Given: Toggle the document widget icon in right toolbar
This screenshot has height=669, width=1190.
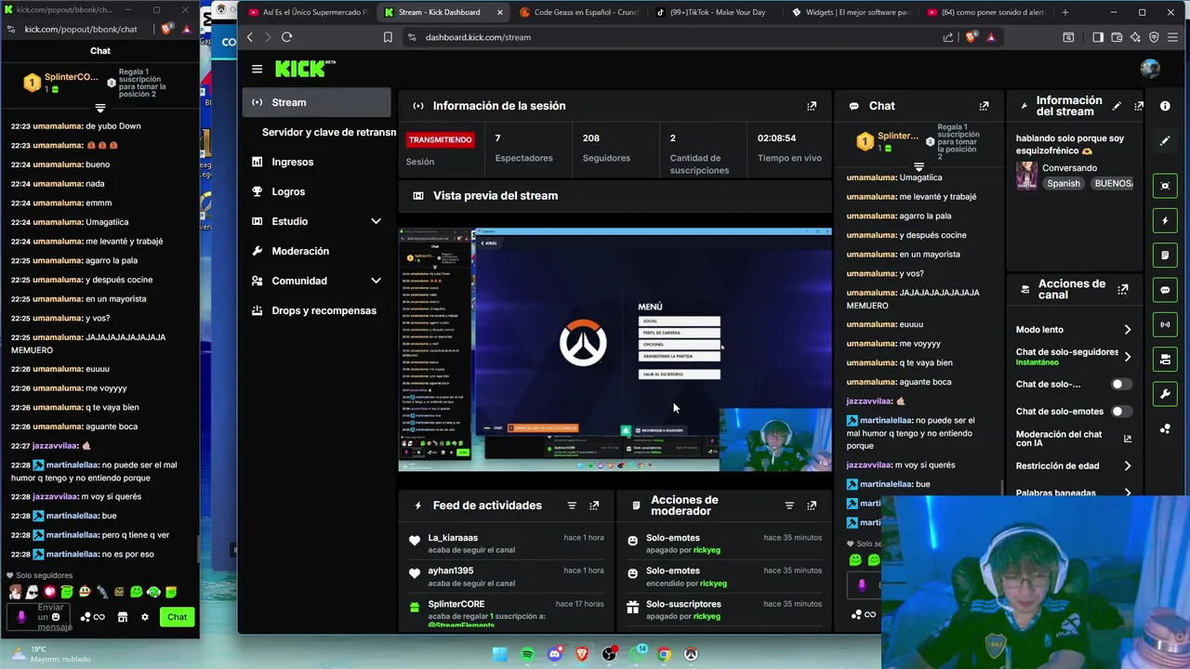Looking at the screenshot, I should pyautogui.click(x=1165, y=255).
